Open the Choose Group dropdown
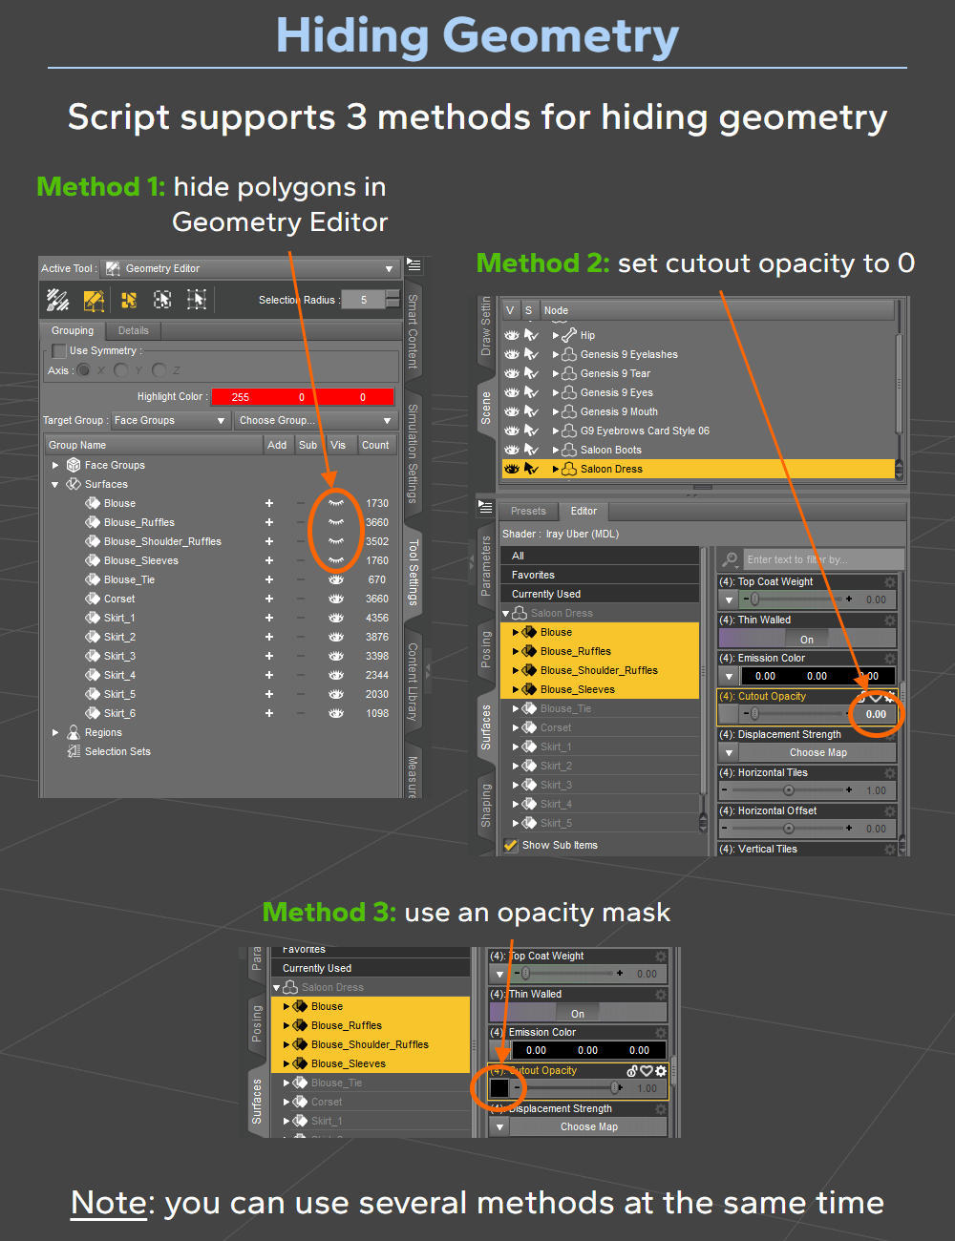955x1241 pixels. pos(313,420)
